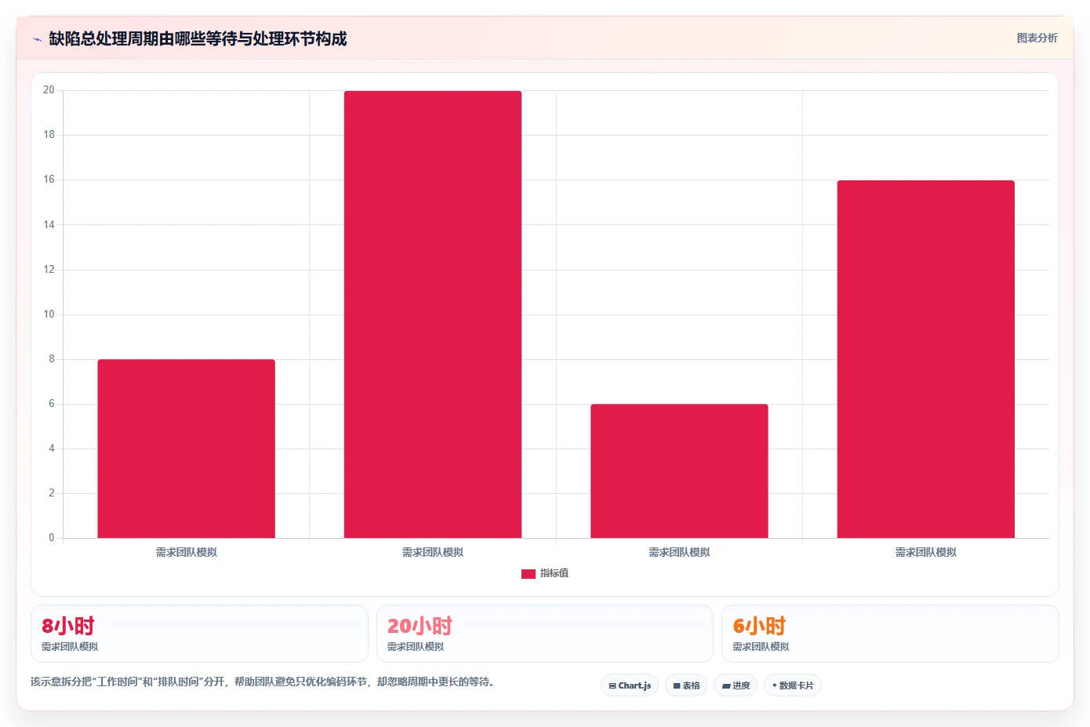
Task: Open the 8小时 data card
Action: pos(199,634)
